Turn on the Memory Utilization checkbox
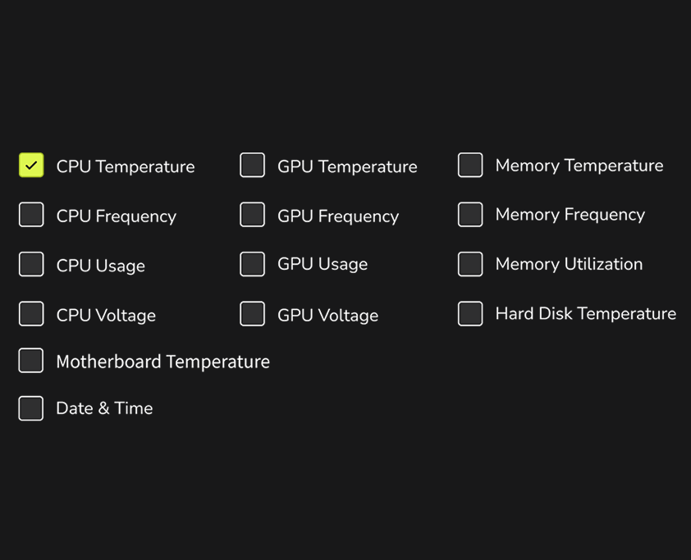The image size is (691, 560). tap(470, 264)
